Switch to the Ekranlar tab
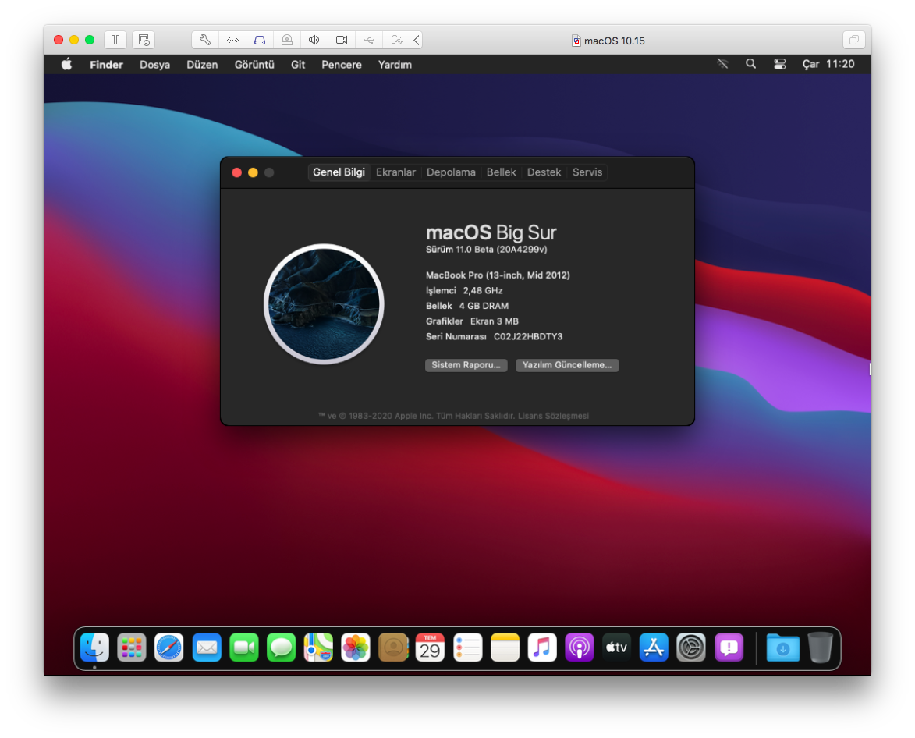This screenshot has width=915, height=738. (x=395, y=172)
